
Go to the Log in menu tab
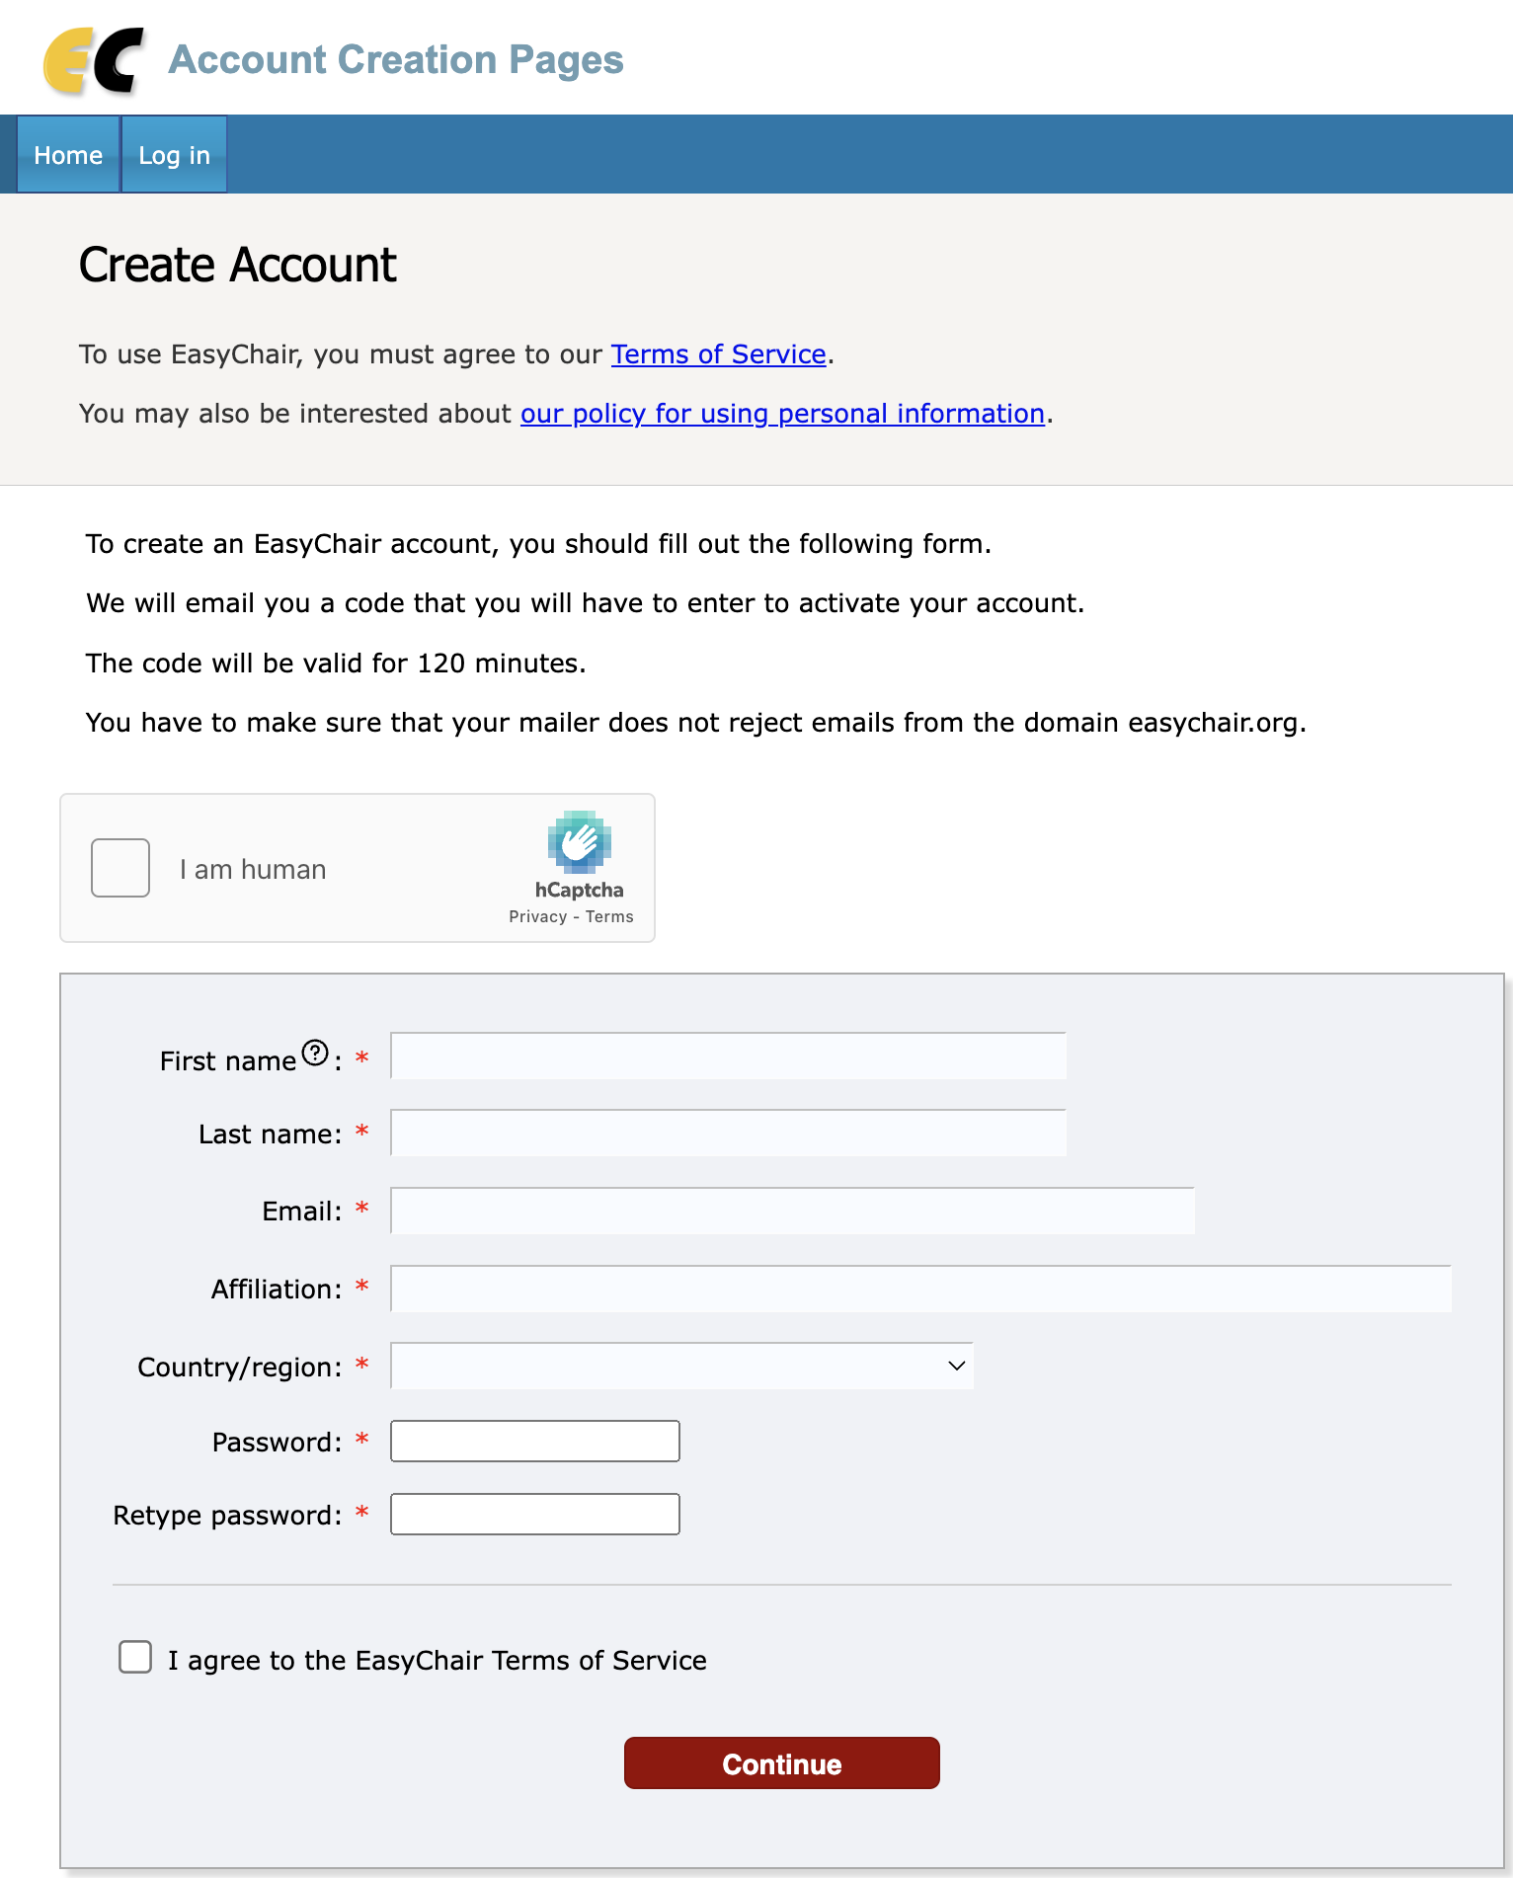174,155
